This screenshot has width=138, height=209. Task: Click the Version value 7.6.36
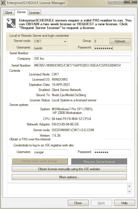pyautogui.click(x=56, y=136)
